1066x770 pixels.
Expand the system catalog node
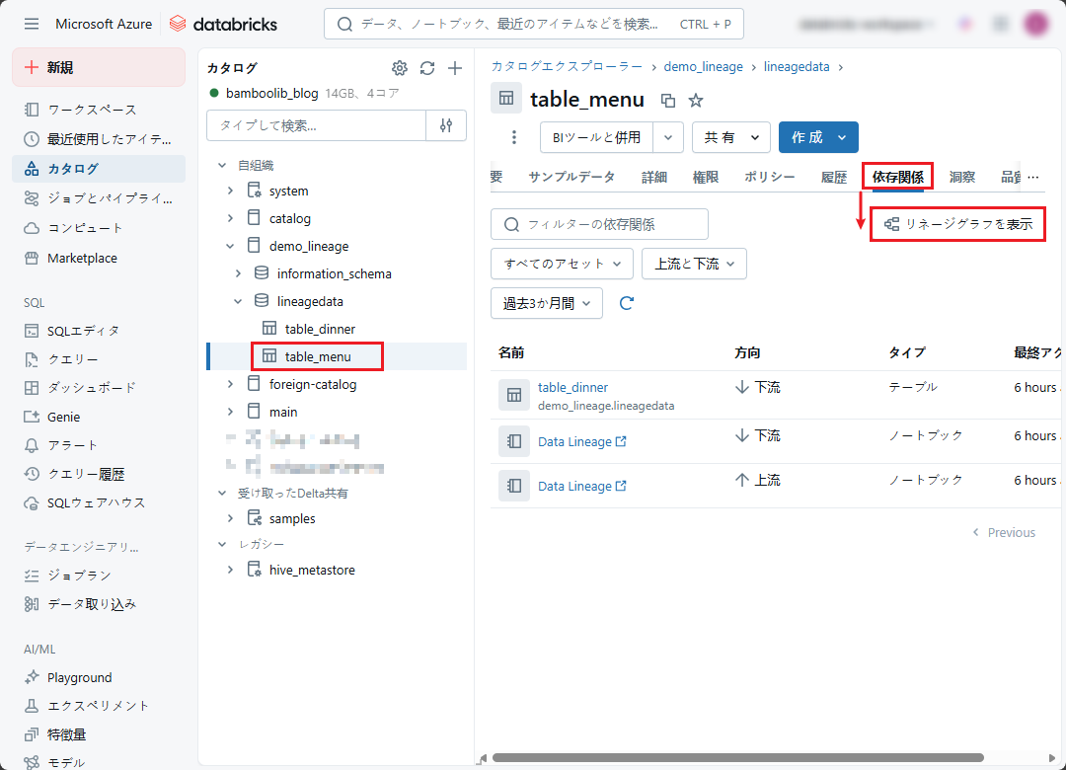(230, 191)
